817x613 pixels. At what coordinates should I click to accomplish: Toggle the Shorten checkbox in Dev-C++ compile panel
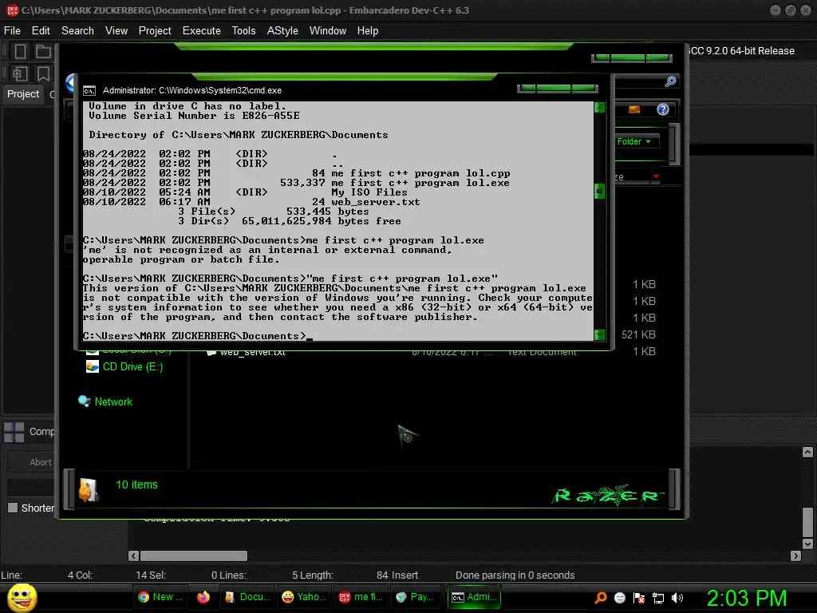pos(13,507)
